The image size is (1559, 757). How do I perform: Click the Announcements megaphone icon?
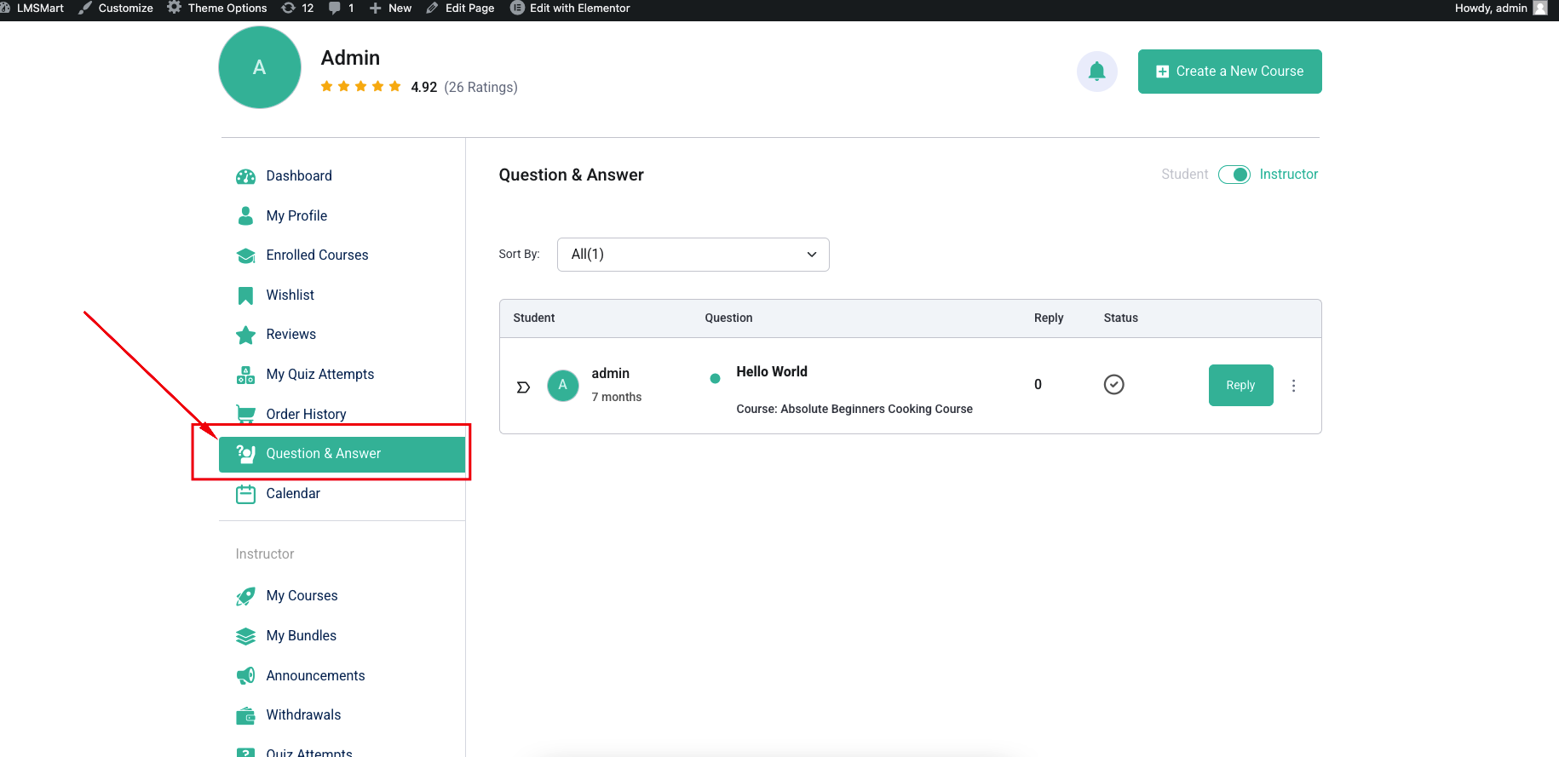(245, 675)
